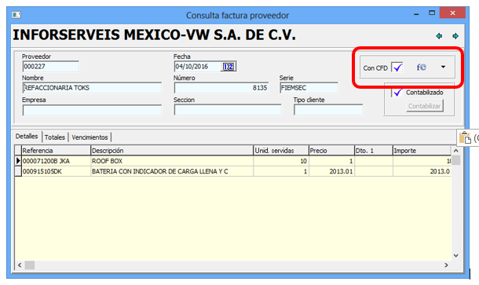This screenshot has width=479, height=285.
Task: Go to previous invoice with left arrow
Action: click(439, 36)
